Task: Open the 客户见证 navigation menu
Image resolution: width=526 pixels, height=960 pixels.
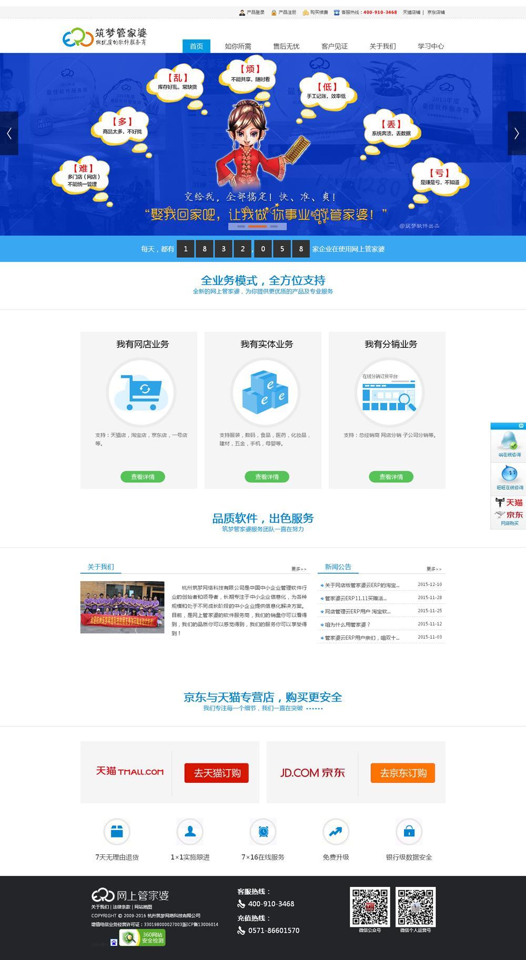Action: [335, 46]
